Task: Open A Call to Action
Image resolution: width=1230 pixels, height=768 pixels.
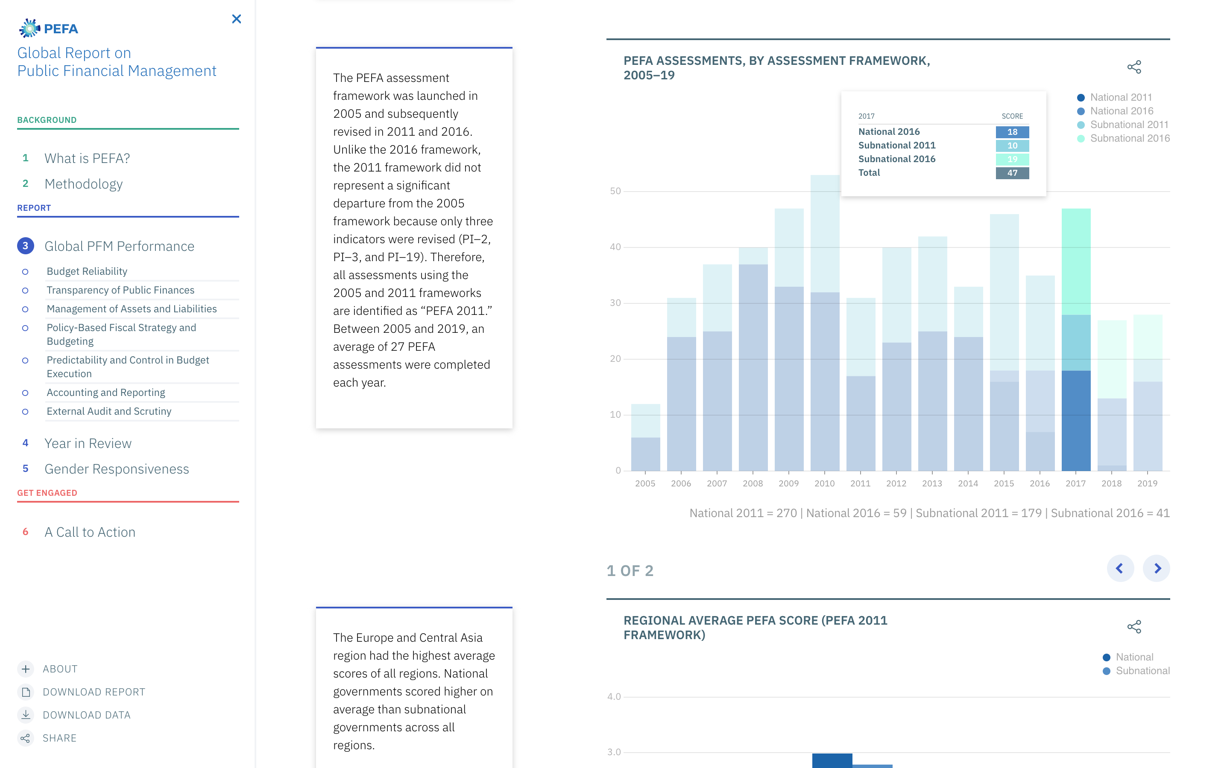Action: tap(90, 532)
